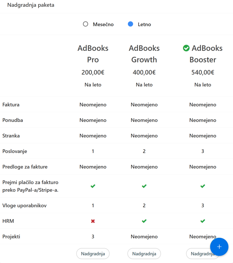Click the red cross in HRM row

point(93,221)
